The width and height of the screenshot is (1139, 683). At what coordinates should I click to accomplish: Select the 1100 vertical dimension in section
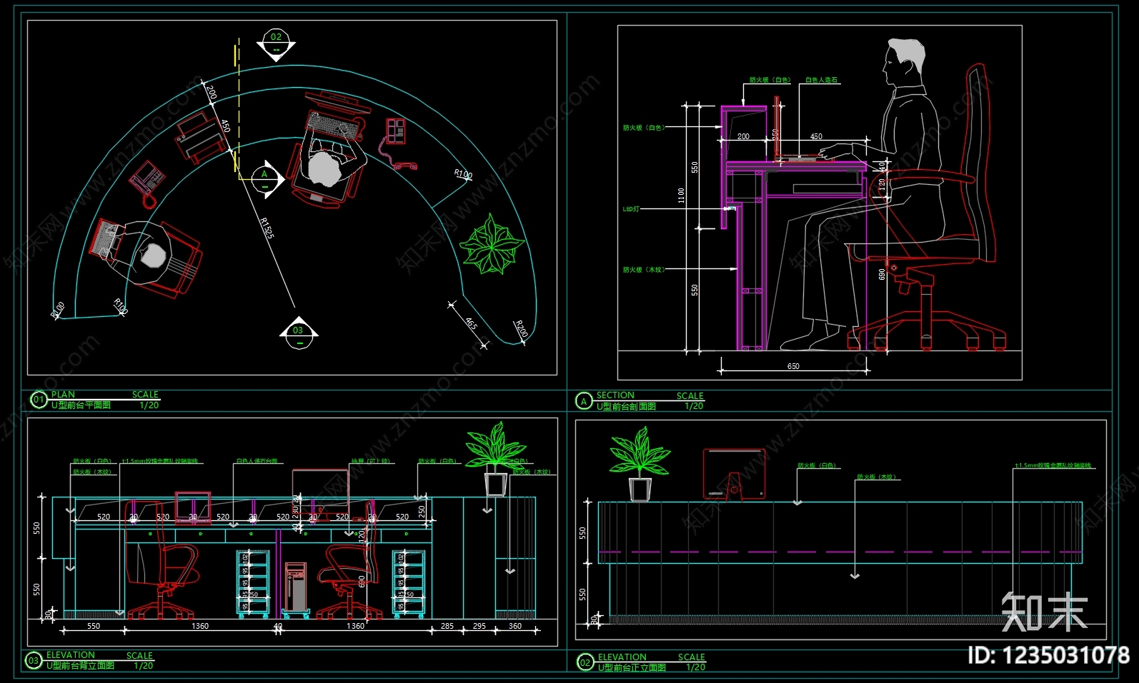tap(681, 196)
